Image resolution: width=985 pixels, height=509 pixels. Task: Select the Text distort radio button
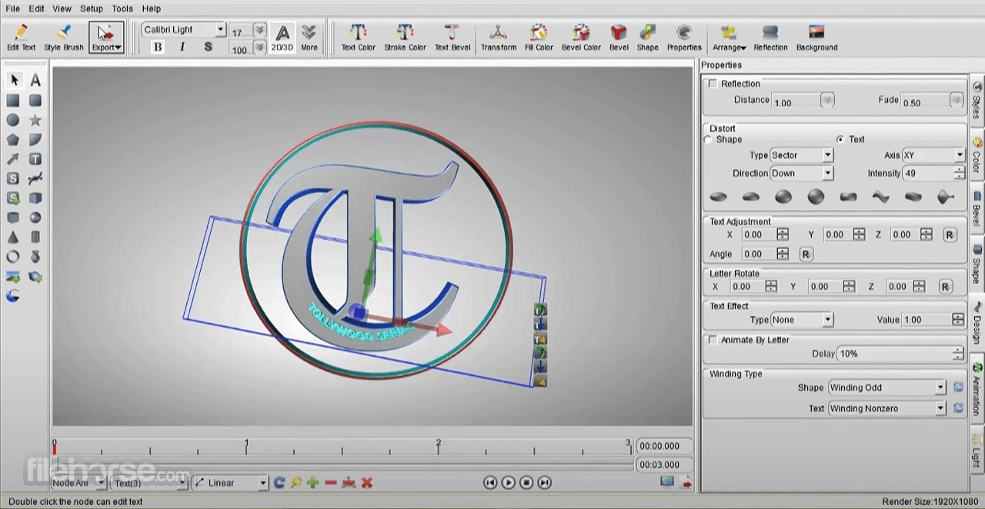coord(840,139)
